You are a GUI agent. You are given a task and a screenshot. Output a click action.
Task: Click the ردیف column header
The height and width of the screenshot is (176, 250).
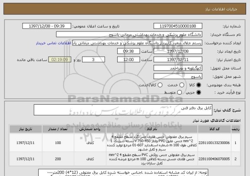[x=236, y=129]
